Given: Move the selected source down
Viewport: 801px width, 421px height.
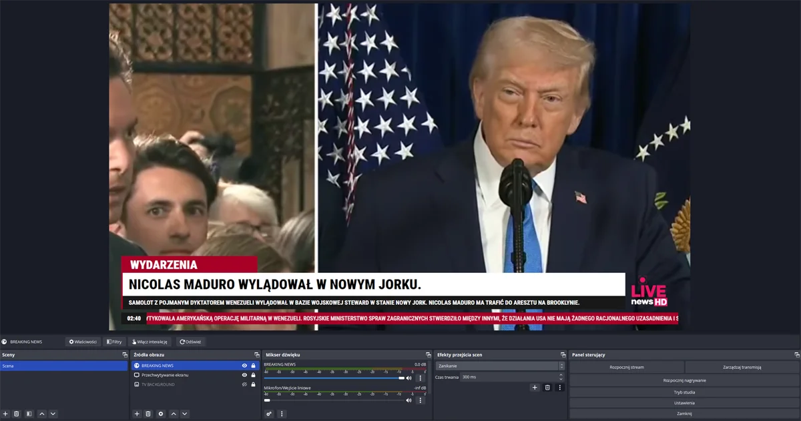Looking at the screenshot, I should pyautogui.click(x=185, y=414).
